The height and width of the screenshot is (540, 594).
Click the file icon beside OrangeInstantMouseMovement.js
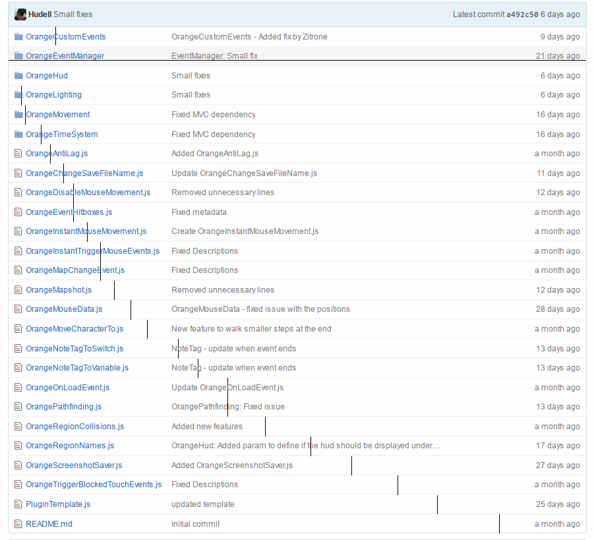(18, 231)
